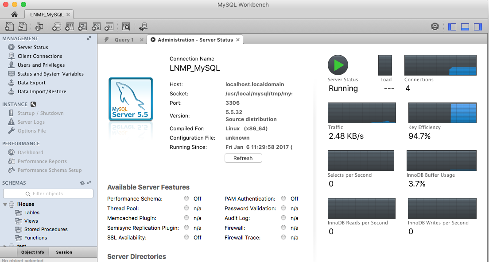Expand the test schema arrow
The image size is (489, 262).
tap(5, 246)
